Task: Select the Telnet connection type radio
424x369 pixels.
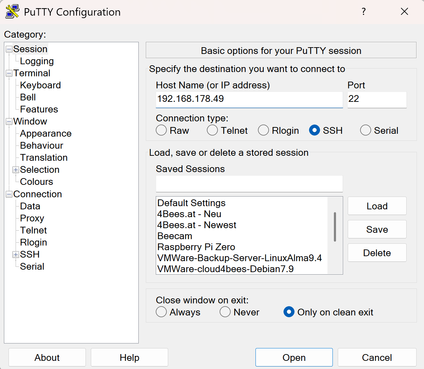Action: coord(212,130)
